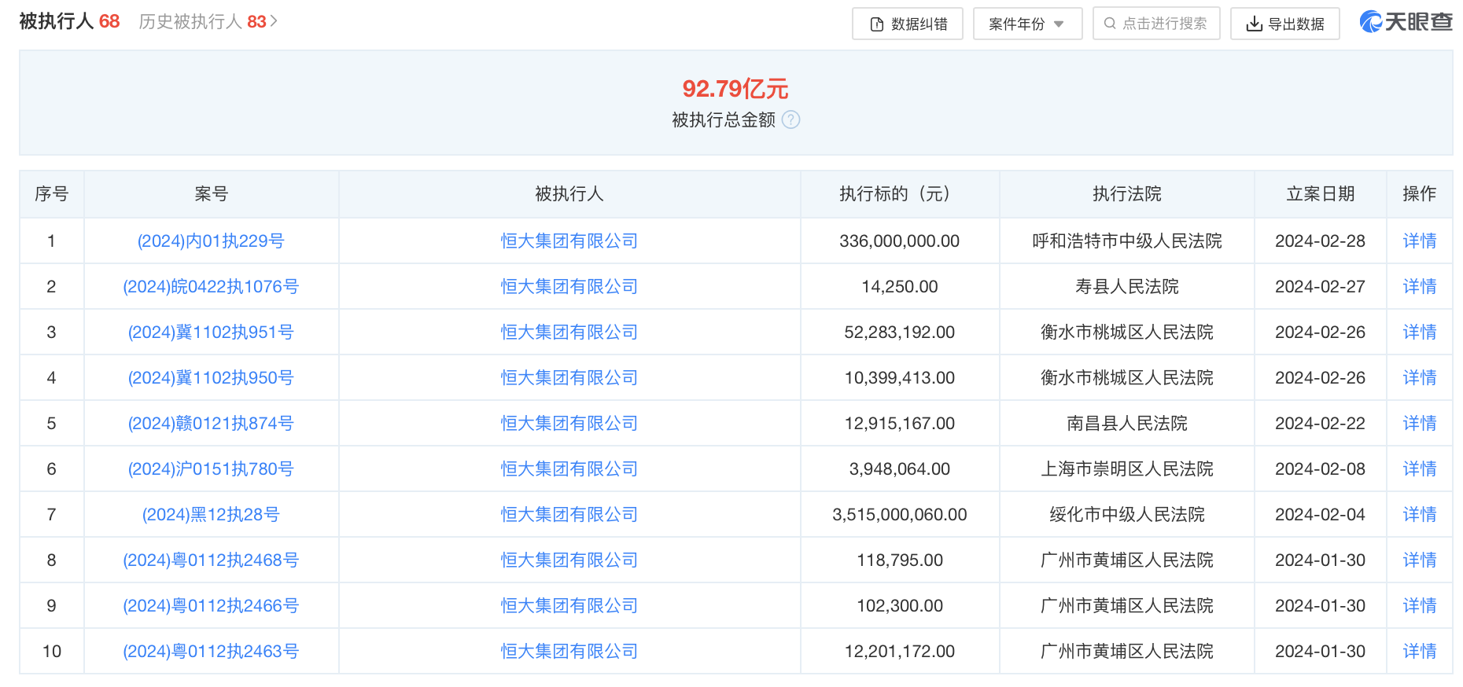Expand the 历史被执行人 83 chevron
Image resolution: width=1463 pixels, height=687 pixels.
point(274,21)
